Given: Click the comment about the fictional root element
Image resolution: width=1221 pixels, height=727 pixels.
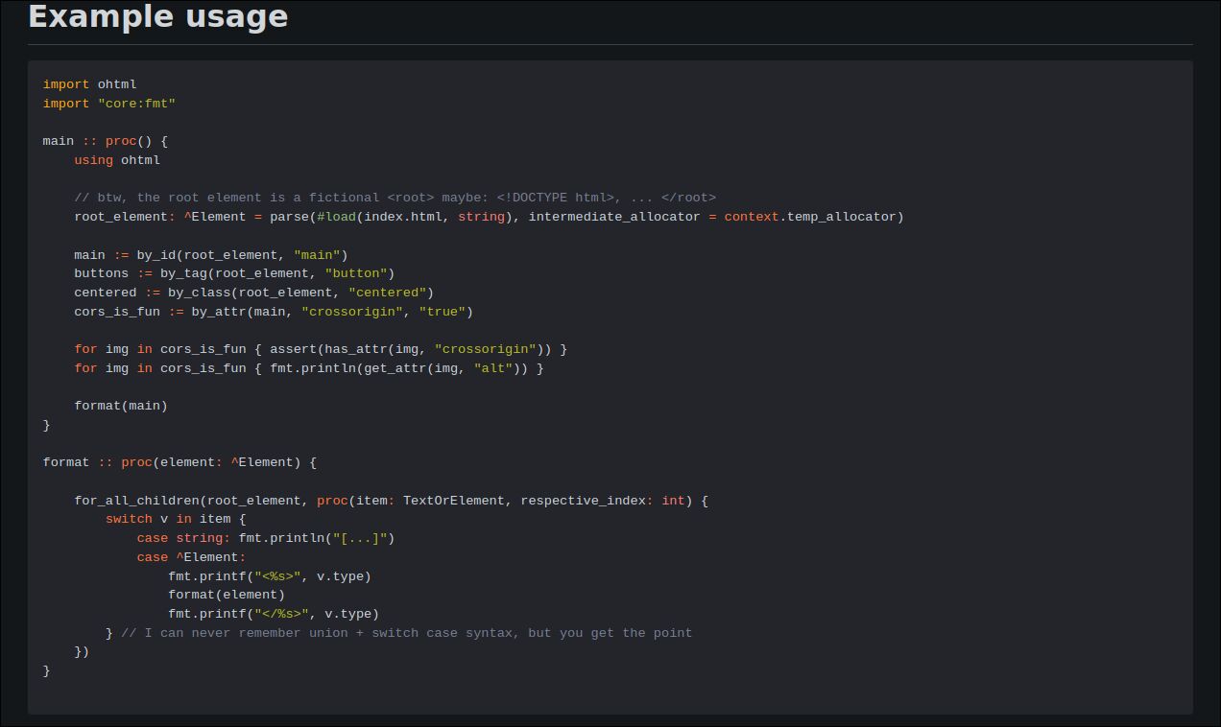Looking at the screenshot, I should click(x=395, y=198).
